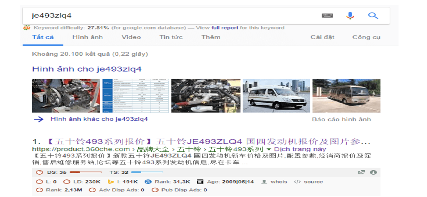Click the Khoảng 20.100 kết quả text
Image resolution: width=427 pixels, height=197 pixels.
pyautogui.click(x=90, y=54)
